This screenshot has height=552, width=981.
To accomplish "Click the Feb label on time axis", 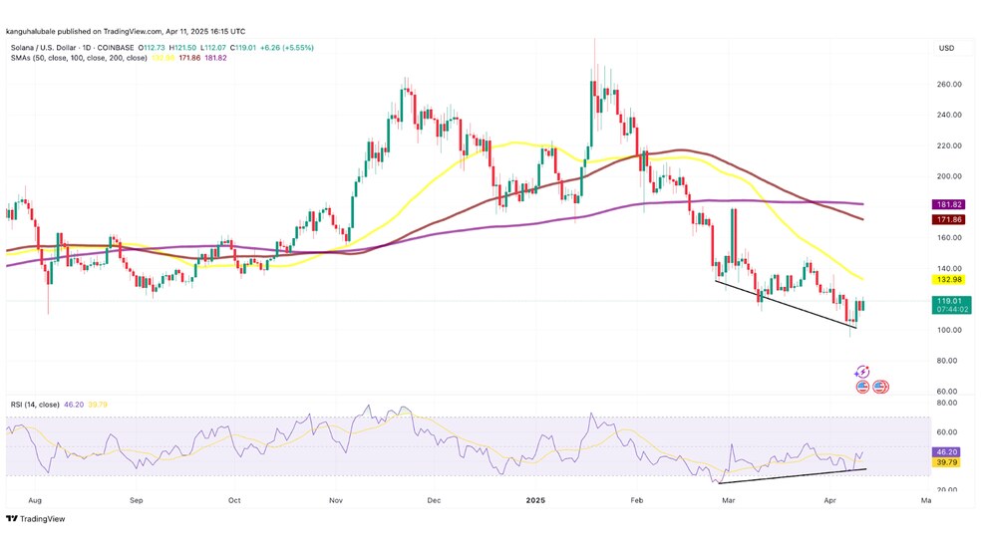I will (x=637, y=500).
